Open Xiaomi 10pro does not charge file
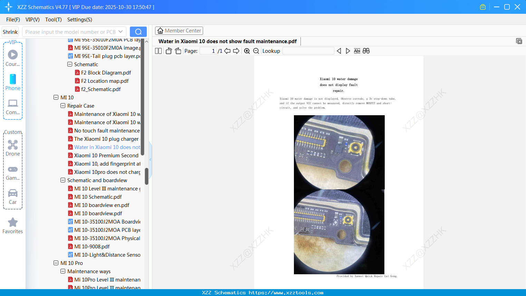The width and height of the screenshot is (526, 296). coord(104,172)
